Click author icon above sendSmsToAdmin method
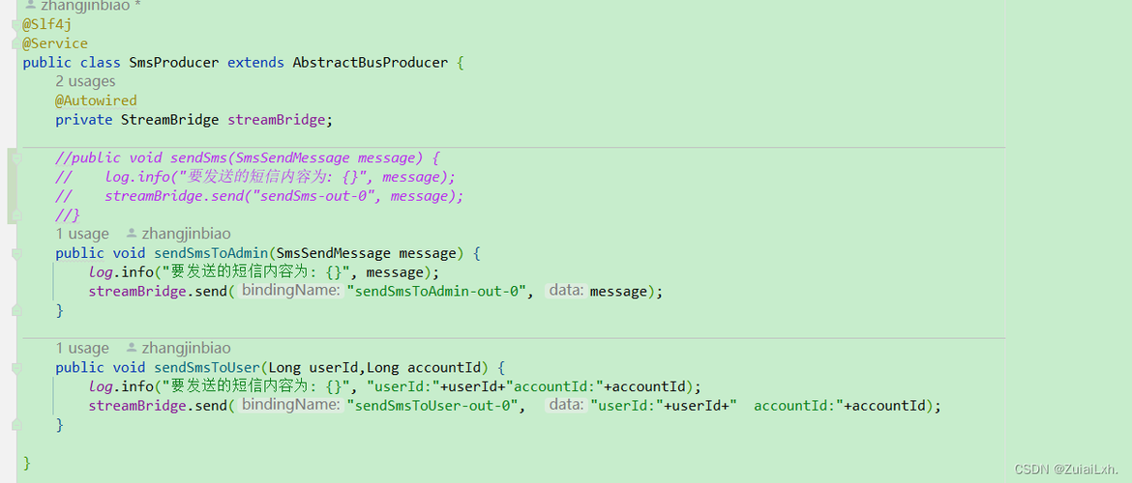 coord(132,234)
